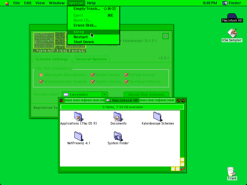Click the horizontal scrollbar left arrow
Viewport: 247px width, 185px height.
[x=173, y=169]
